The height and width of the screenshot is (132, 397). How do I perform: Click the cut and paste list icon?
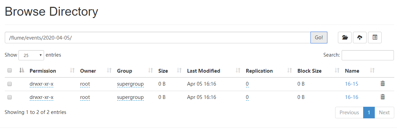[375, 38]
